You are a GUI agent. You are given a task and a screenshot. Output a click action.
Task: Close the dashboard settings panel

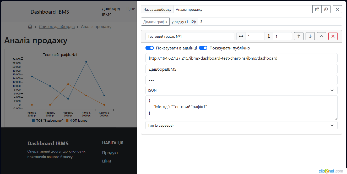pyautogui.click(x=337, y=9)
